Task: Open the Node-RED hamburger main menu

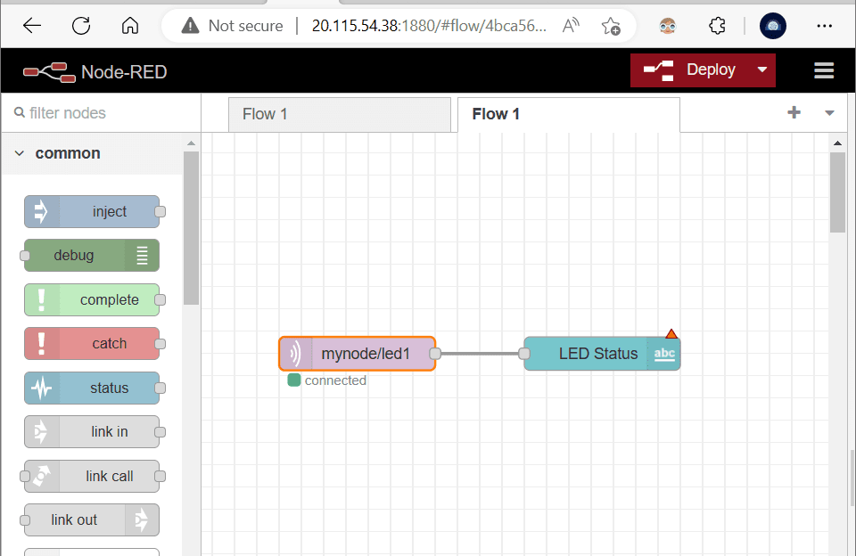Action: click(824, 70)
